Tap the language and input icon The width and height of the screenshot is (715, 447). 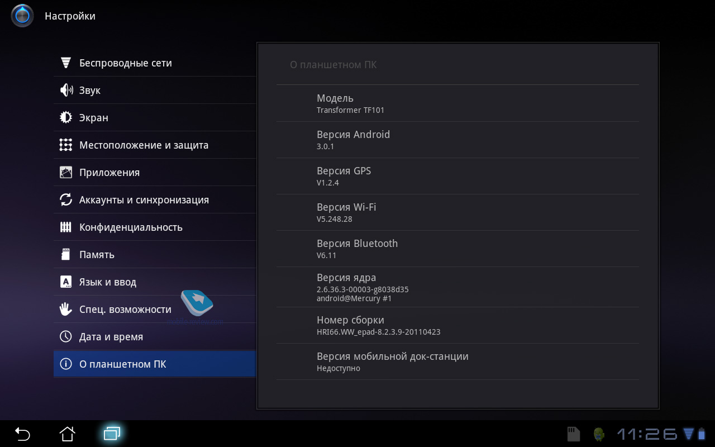[x=66, y=282]
